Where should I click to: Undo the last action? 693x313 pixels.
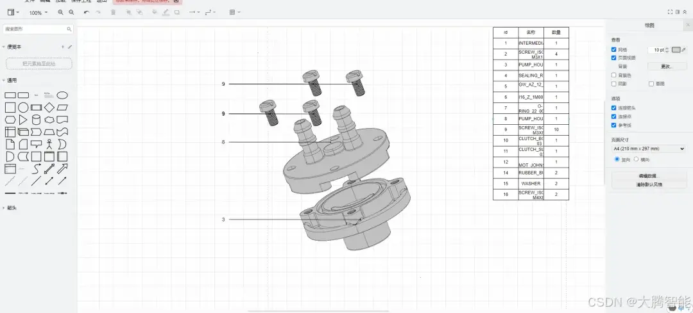[x=87, y=12]
